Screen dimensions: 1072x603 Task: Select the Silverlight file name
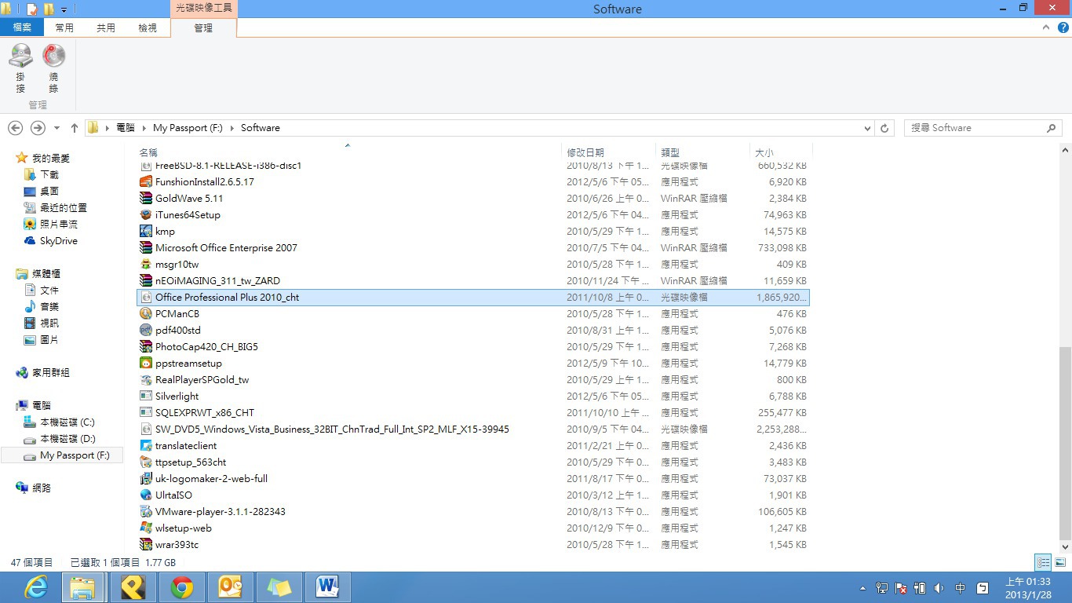tap(177, 397)
